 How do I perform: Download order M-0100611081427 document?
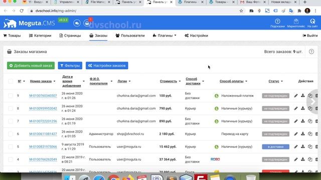(x=303, y=134)
